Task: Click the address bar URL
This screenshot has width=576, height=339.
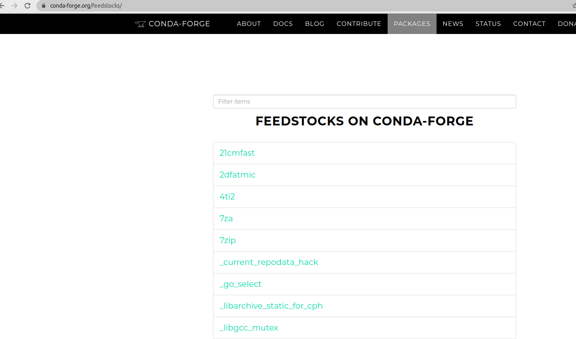Action: coord(86,6)
